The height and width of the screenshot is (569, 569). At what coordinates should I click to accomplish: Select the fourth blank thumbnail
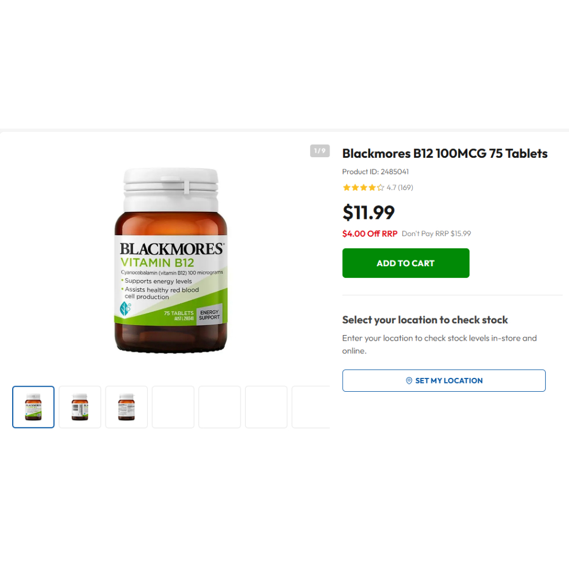(x=173, y=407)
